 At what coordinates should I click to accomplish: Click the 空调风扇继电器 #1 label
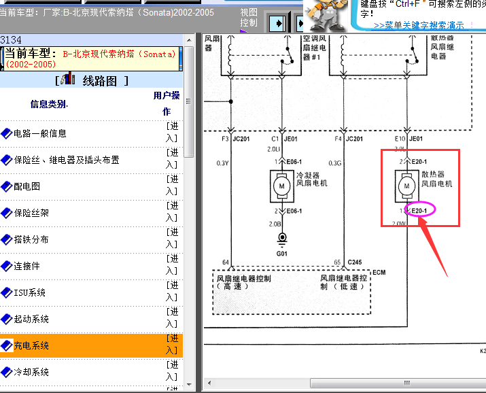(x=315, y=48)
